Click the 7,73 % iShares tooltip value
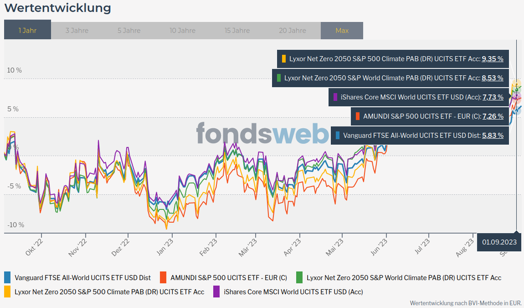The image size is (524, 308). tap(492, 97)
